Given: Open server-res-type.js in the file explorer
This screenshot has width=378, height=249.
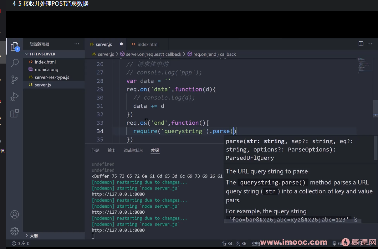Looking at the screenshot, I should click(x=52, y=77).
